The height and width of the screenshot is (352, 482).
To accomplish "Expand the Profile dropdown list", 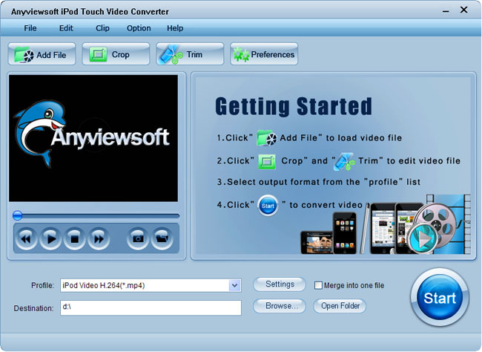I will point(234,285).
